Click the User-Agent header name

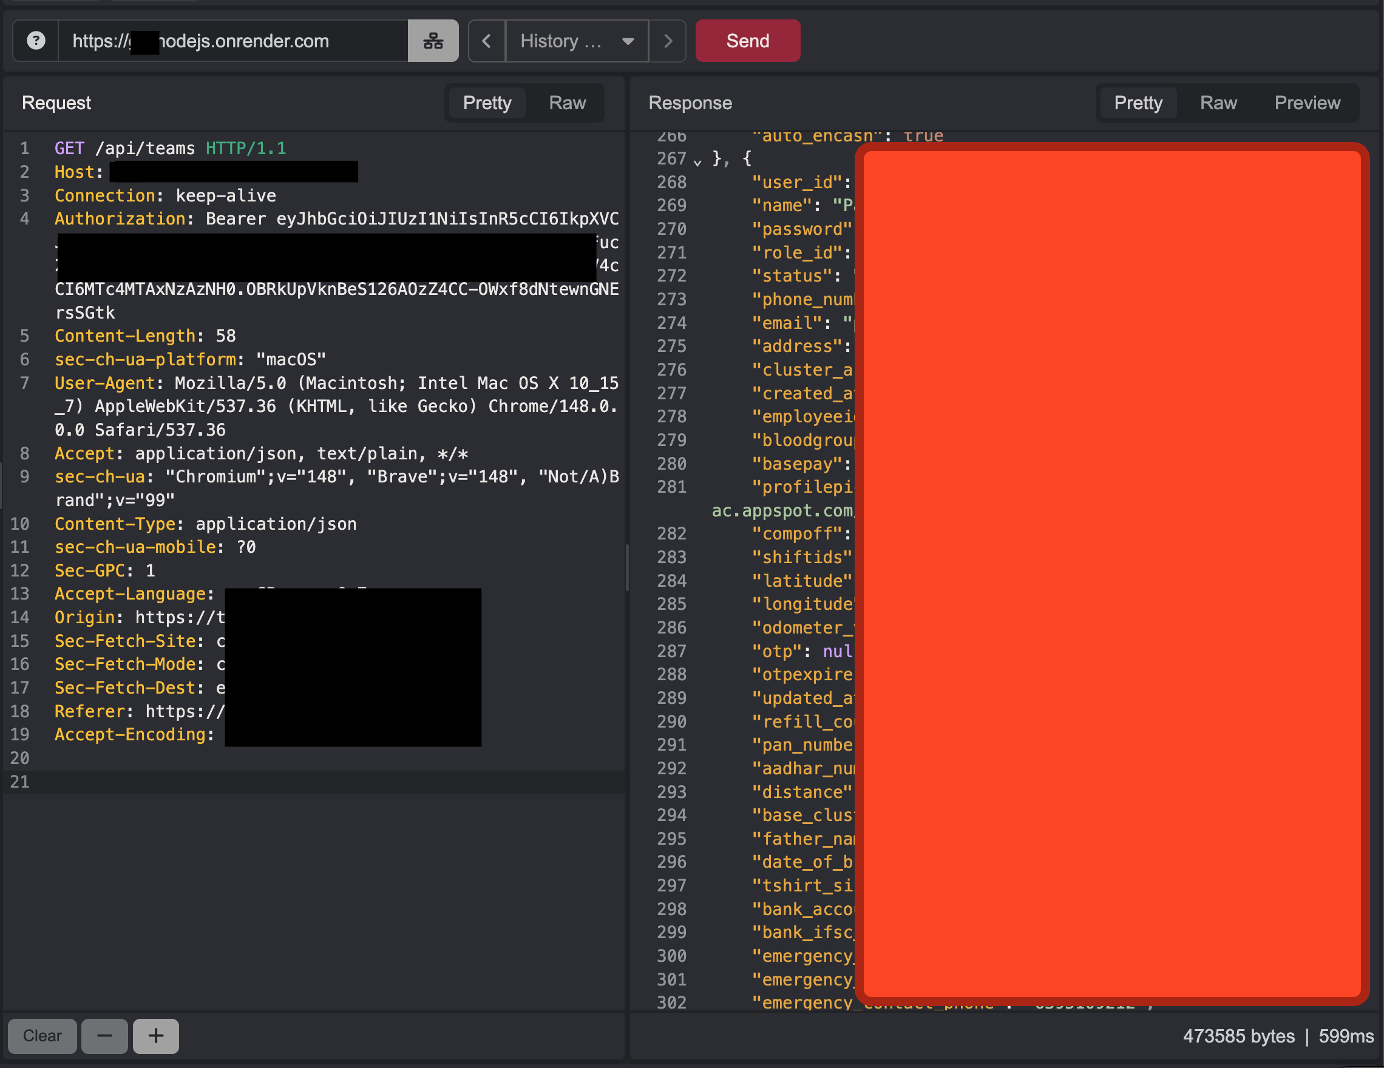tap(104, 383)
